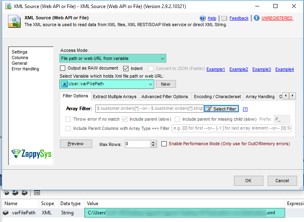Enable Throw error if no match

pyautogui.click(x=68, y=119)
